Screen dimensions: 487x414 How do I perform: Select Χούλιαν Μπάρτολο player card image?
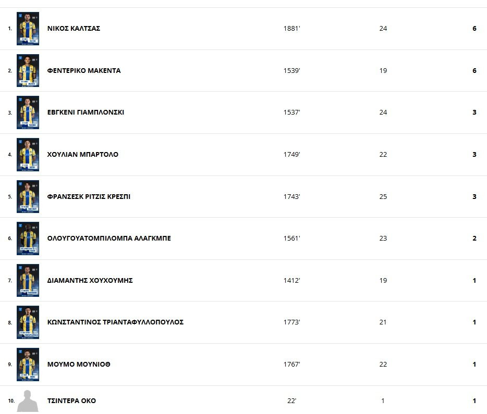(28, 155)
